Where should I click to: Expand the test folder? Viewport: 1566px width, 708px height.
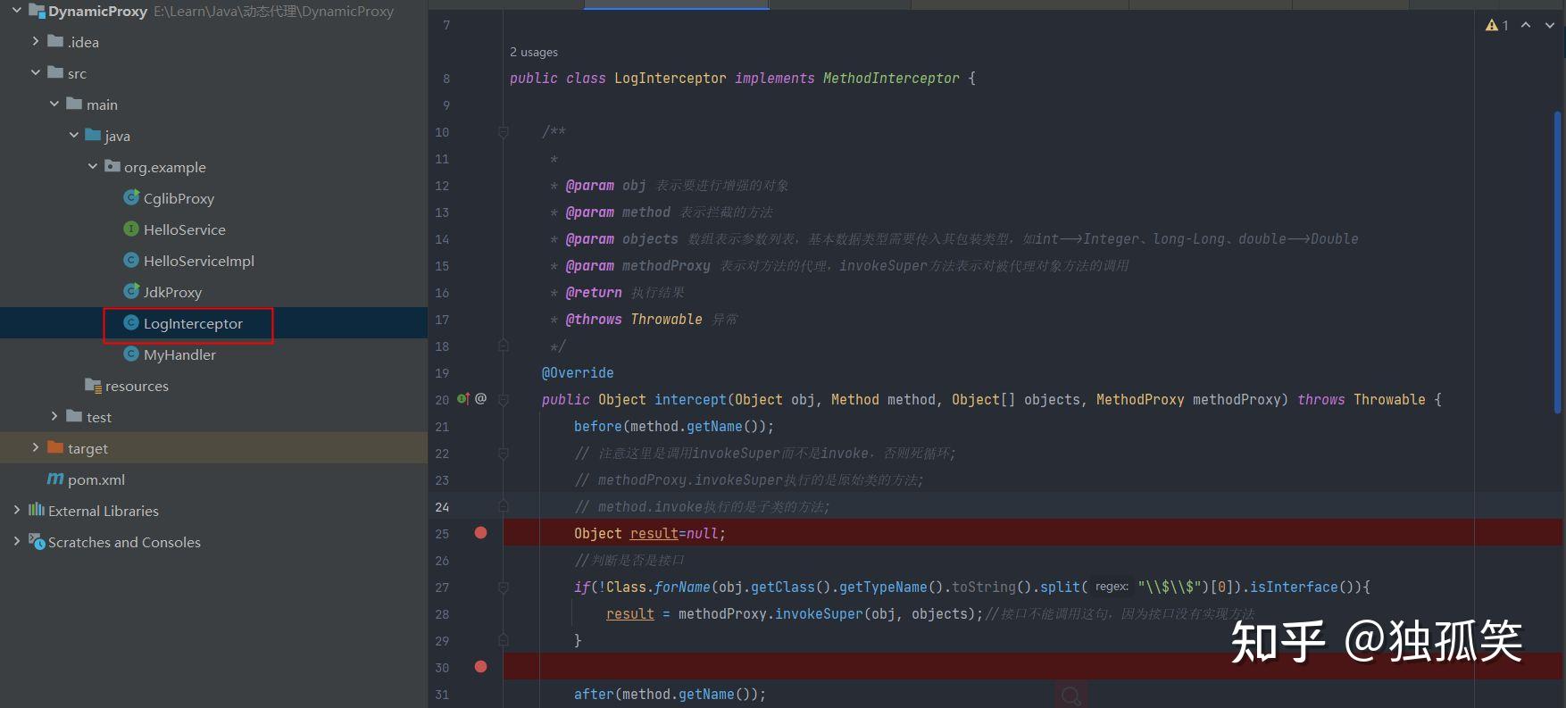point(54,416)
